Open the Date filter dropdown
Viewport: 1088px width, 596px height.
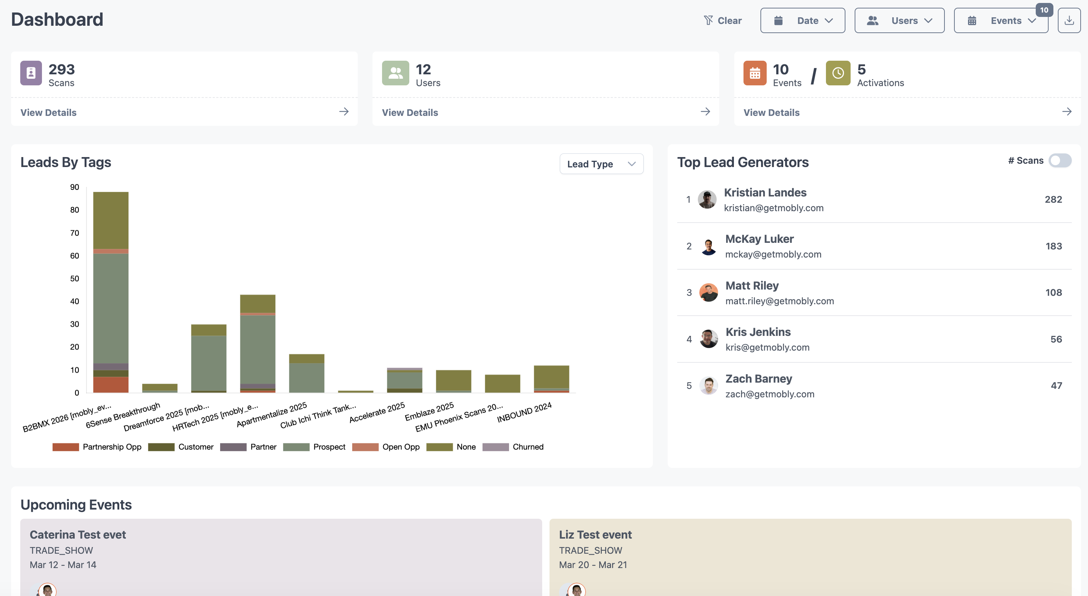click(x=802, y=20)
